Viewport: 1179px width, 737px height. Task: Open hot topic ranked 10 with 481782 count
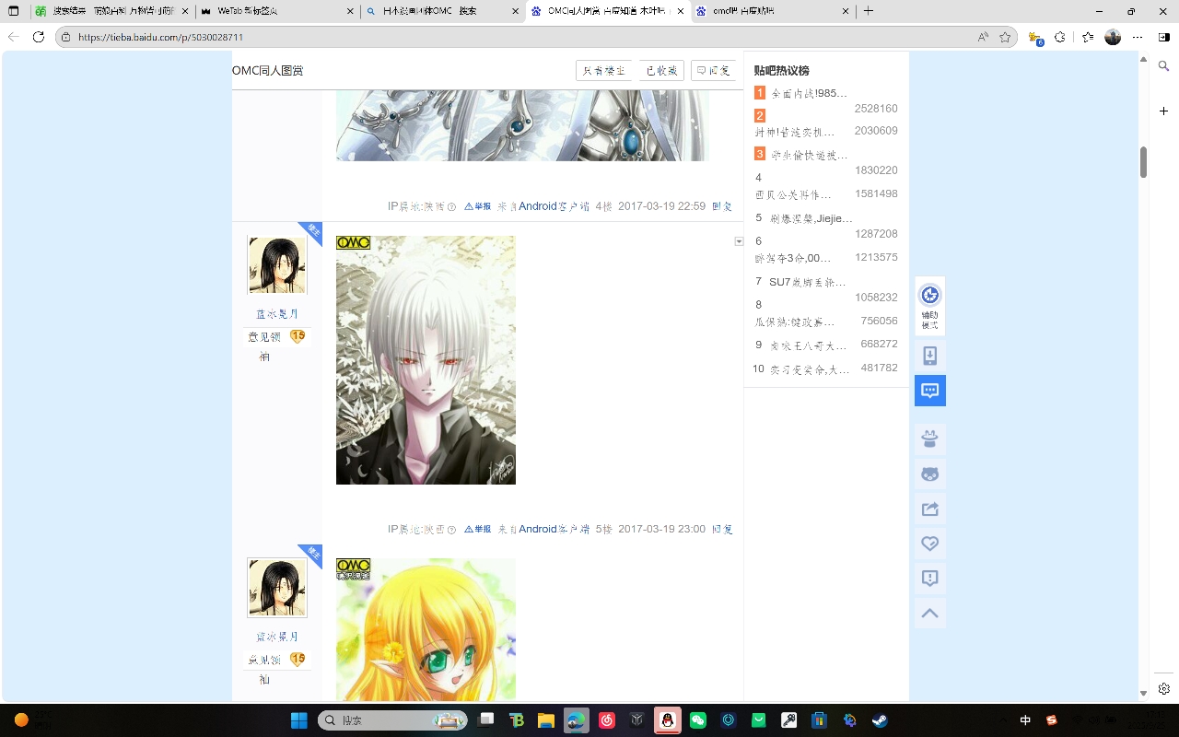point(810,369)
